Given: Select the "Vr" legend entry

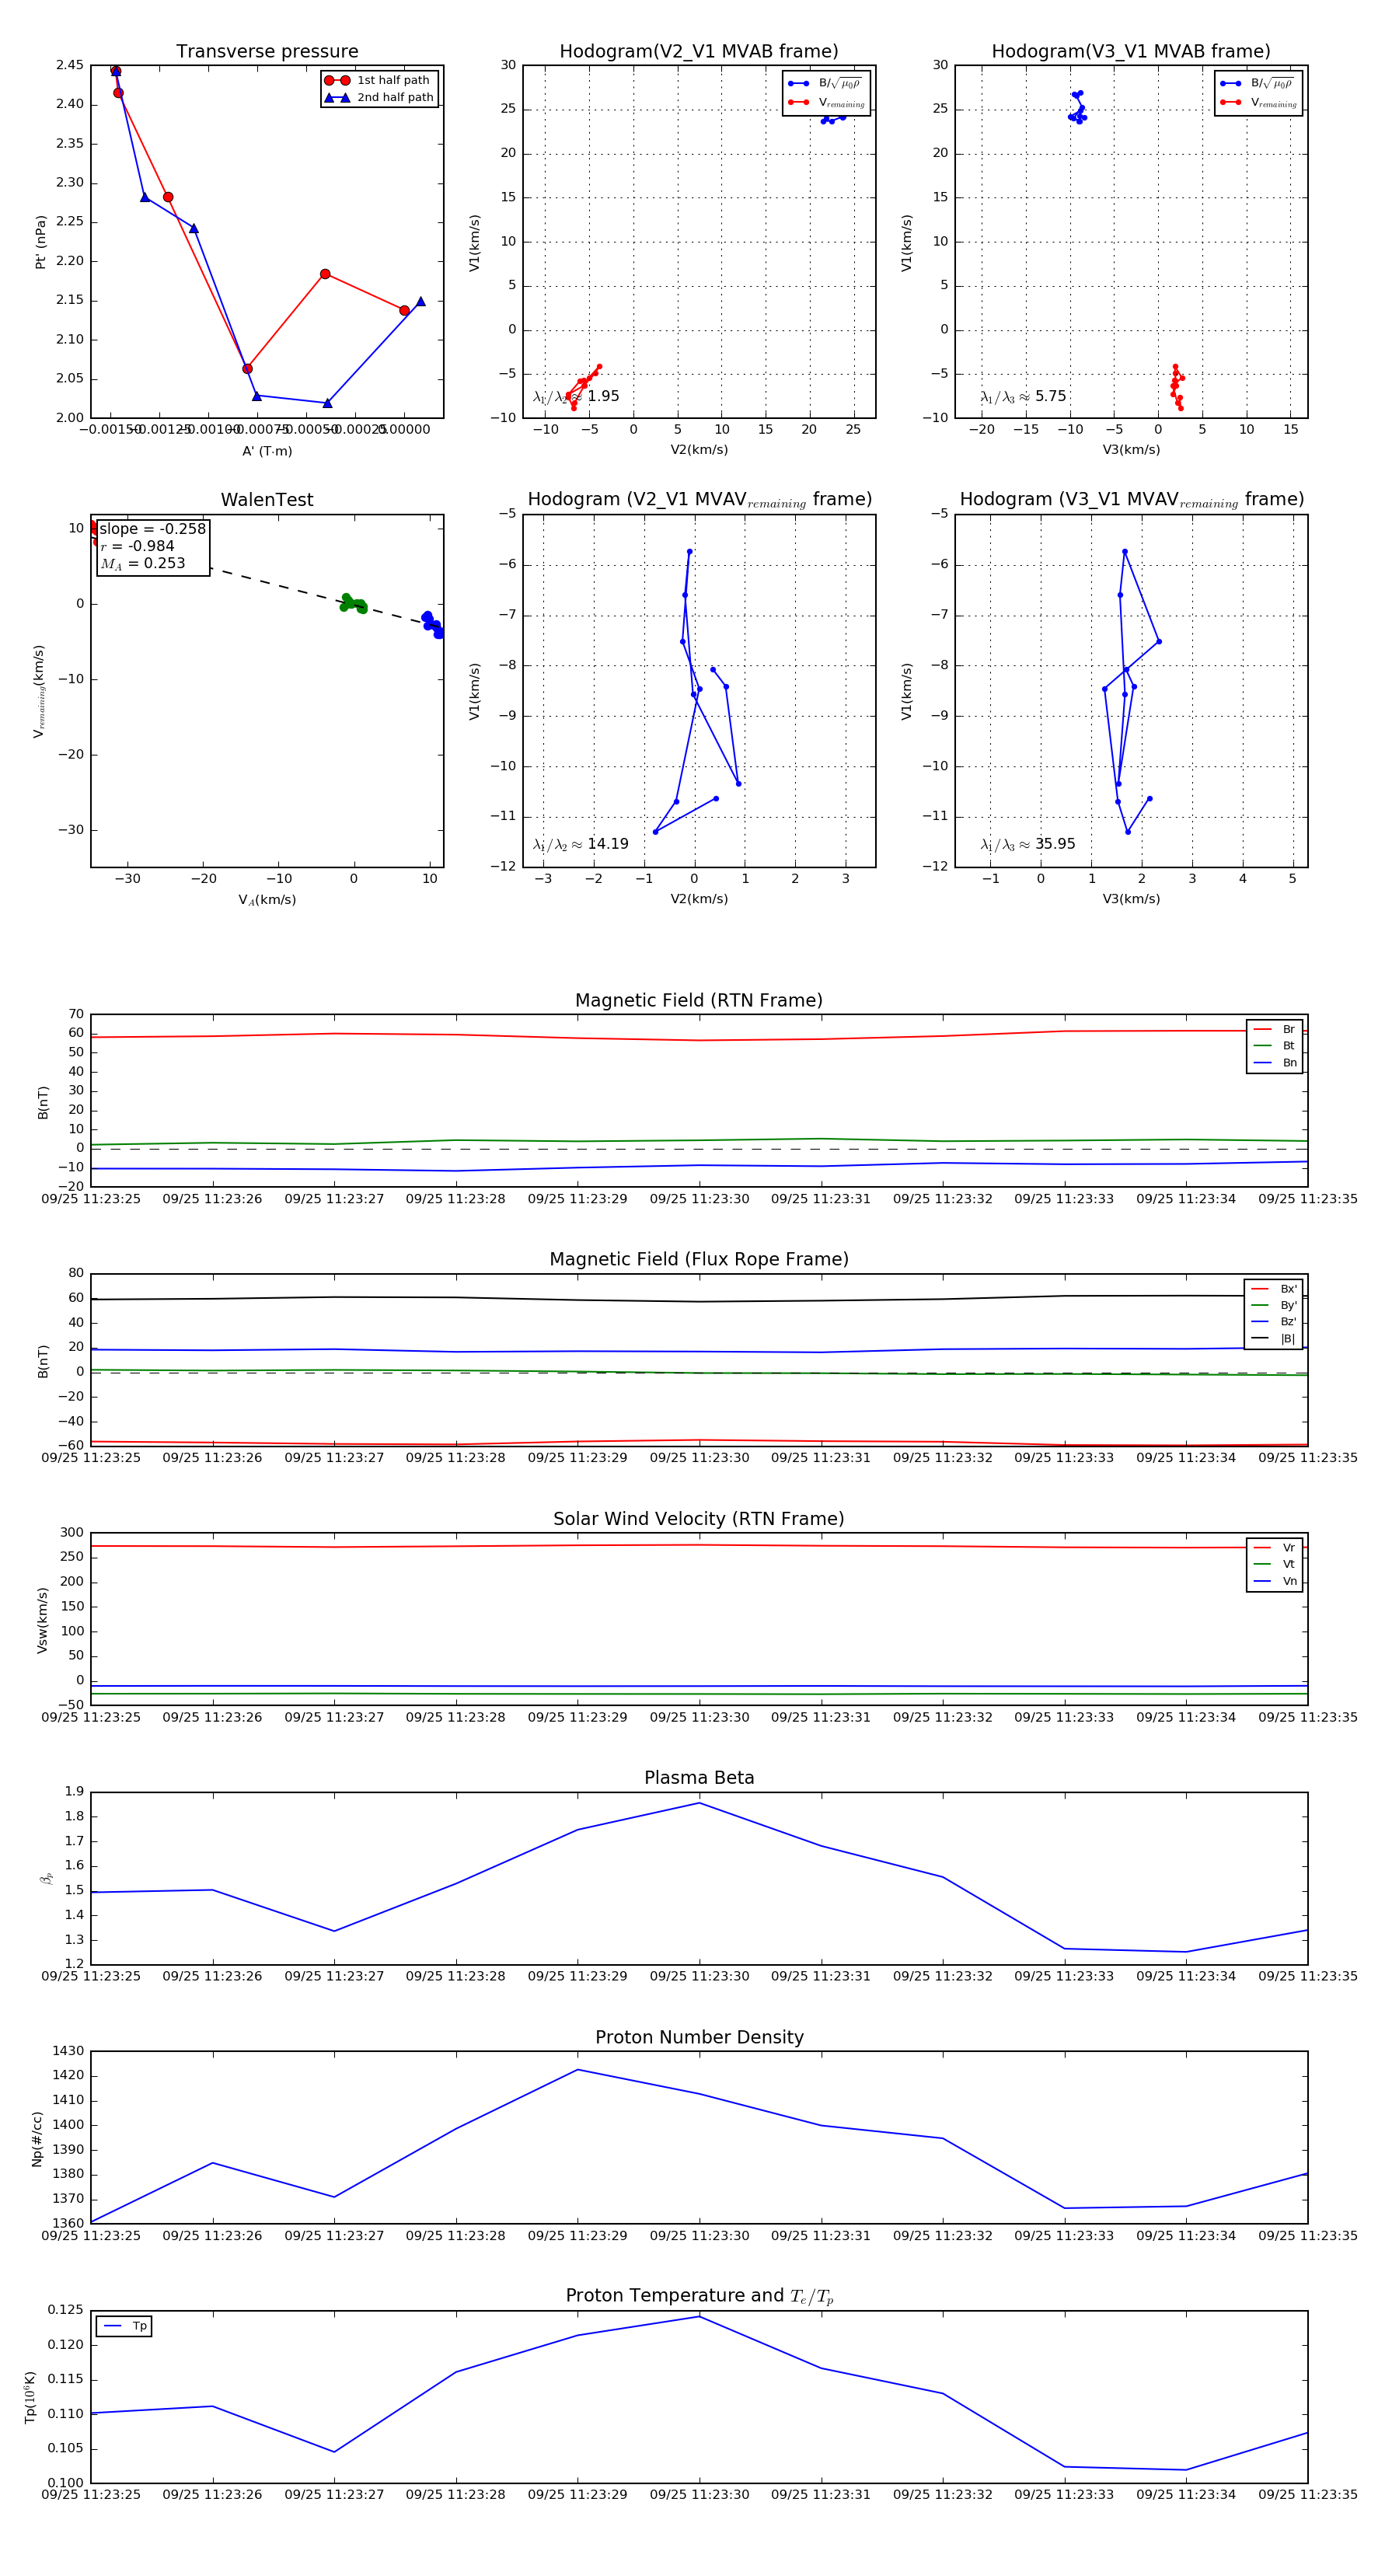Looking at the screenshot, I should click(x=1275, y=1548).
